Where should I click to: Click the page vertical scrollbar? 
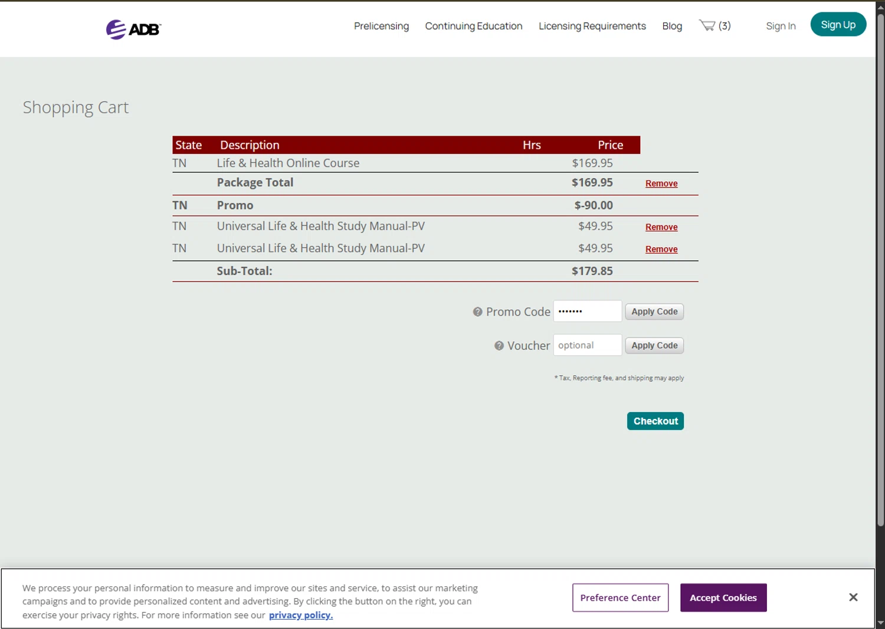pyautogui.click(x=880, y=270)
